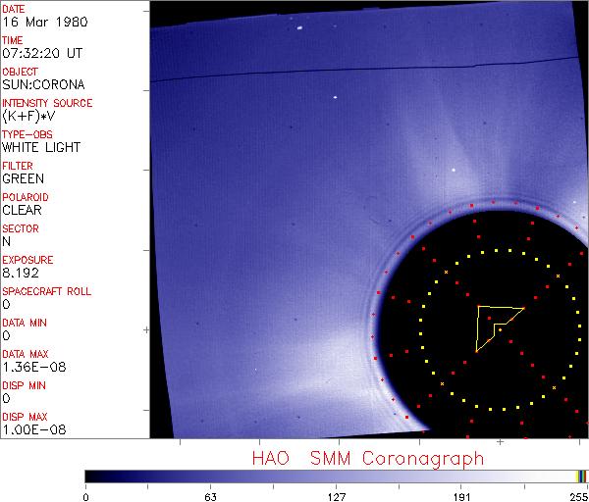Click the WHITE LIGHT observation type value
This screenshot has width=589, height=502.
tap(41, 148)
